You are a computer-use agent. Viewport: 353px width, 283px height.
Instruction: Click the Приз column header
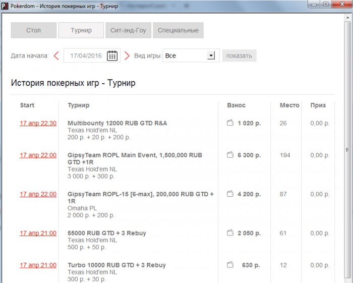(x=318, y=105)
